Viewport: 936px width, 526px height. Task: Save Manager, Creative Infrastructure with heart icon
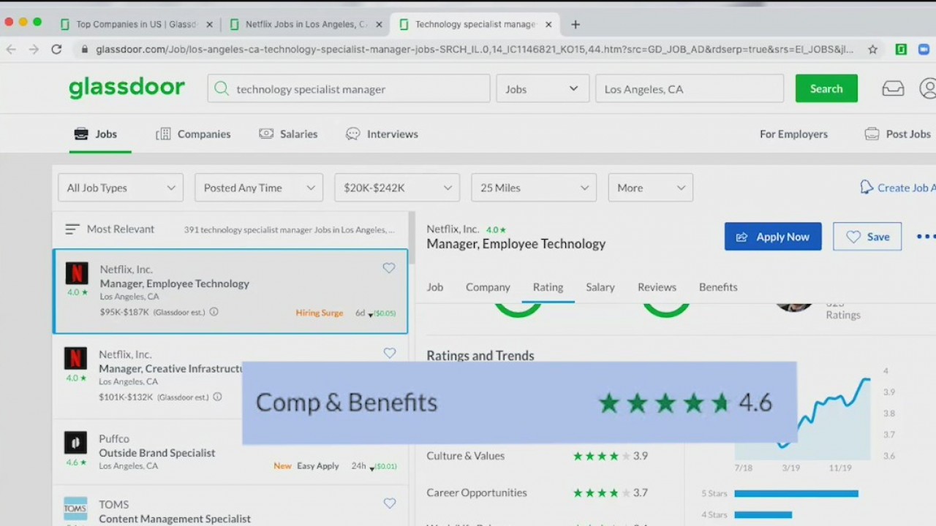pos(390,353)
